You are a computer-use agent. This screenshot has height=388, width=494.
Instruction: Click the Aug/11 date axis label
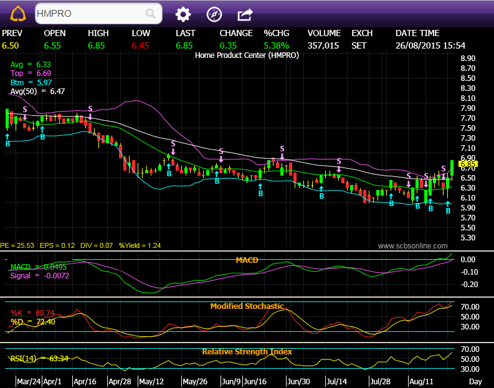point(421,381)
